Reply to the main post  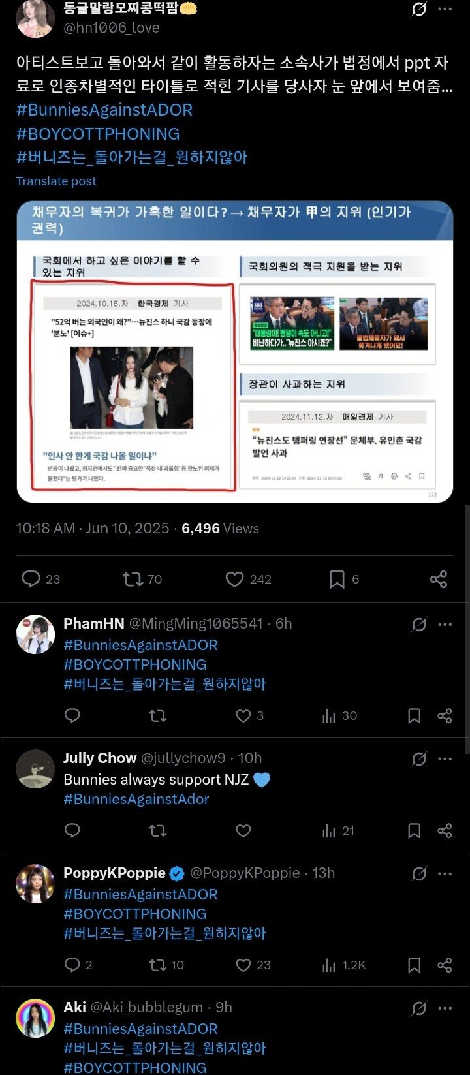point(40,579)
